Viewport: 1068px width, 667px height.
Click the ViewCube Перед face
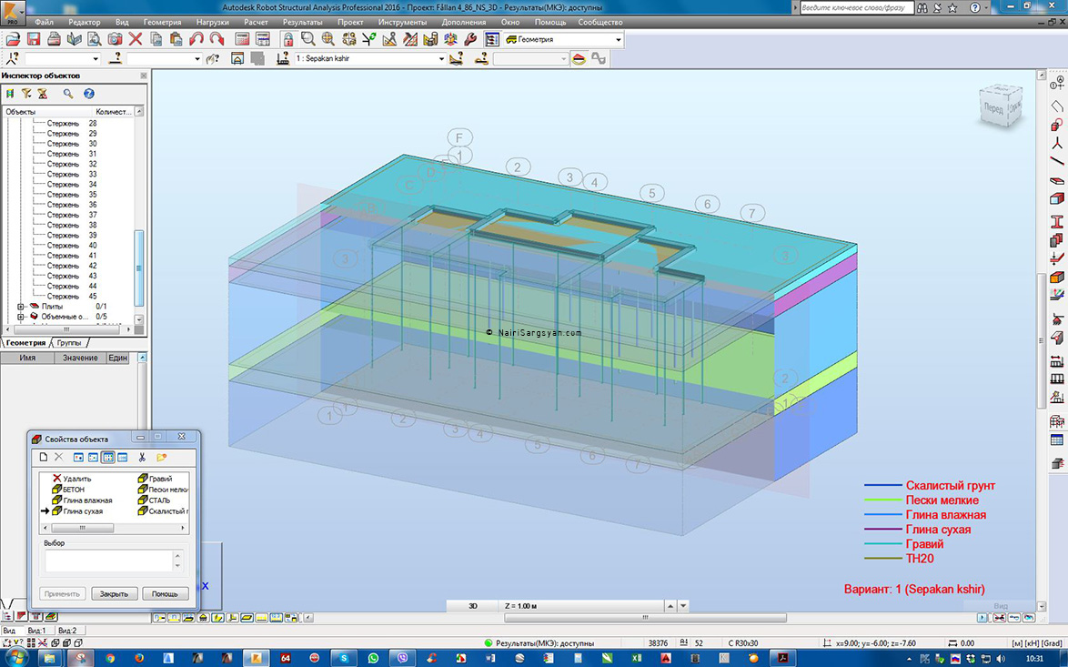[x=993, y=108]
